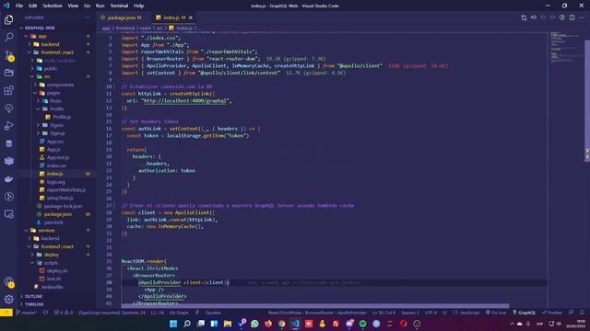
Task: Click the split editor right icon
Action: [572, 17]
